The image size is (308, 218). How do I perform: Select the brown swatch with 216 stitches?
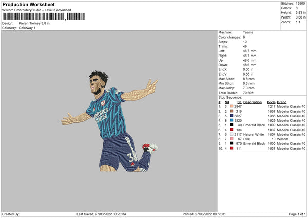(232, 111)
